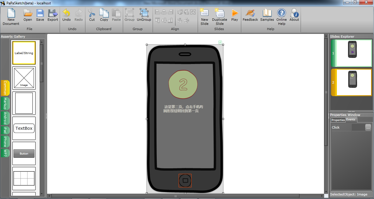Align objects to vertical middle
The image size is (374, 199).
click(x=164, y=20)
